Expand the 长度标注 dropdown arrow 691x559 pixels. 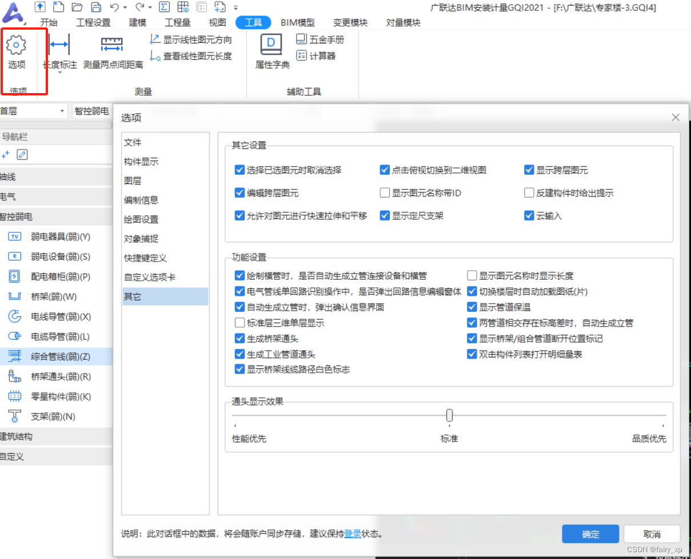coord(59,73)
